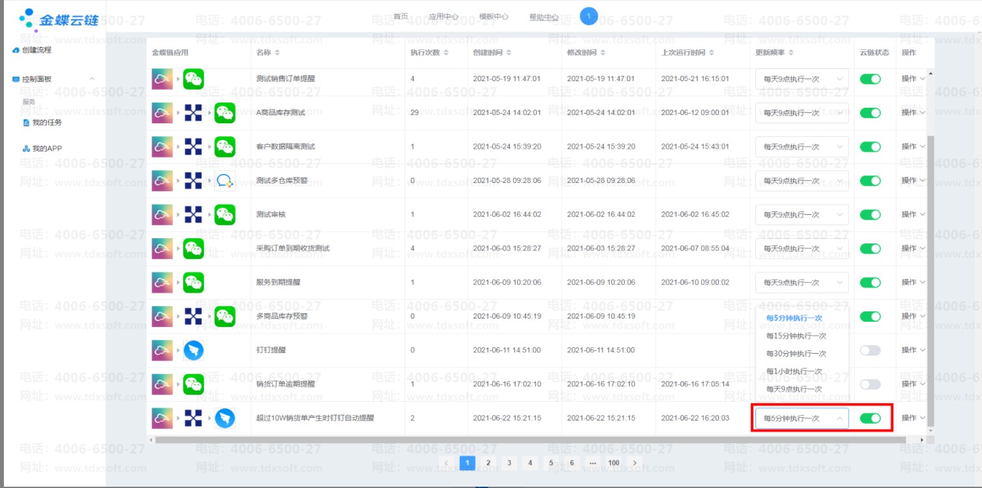The height and width of the screenshot is (488, 982).
Task: Turn on the 销货订单逾期提醒 toggle
Action: 870,384
